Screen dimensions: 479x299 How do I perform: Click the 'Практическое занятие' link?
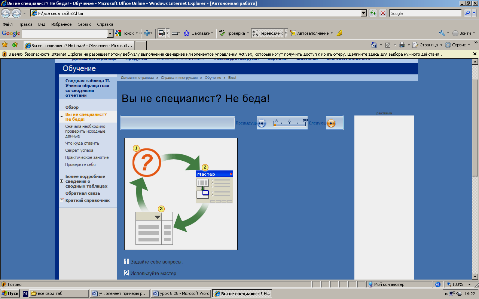[87, 157]
